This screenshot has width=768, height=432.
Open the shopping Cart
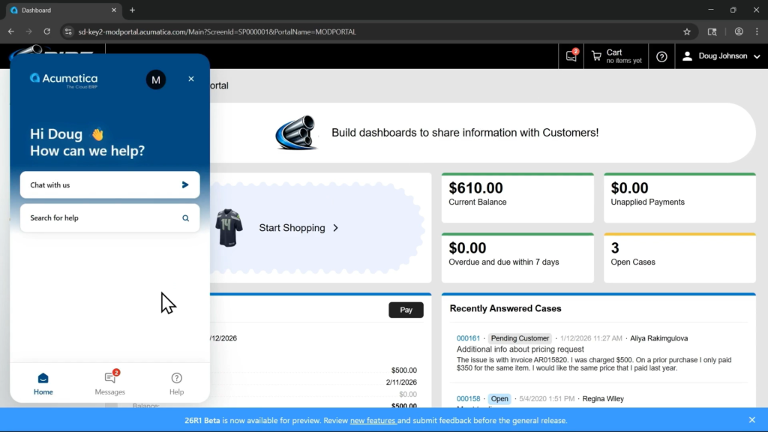pos(616,56)
